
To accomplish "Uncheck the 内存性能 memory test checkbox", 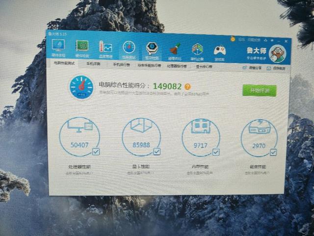I will [x=216, y=152].
